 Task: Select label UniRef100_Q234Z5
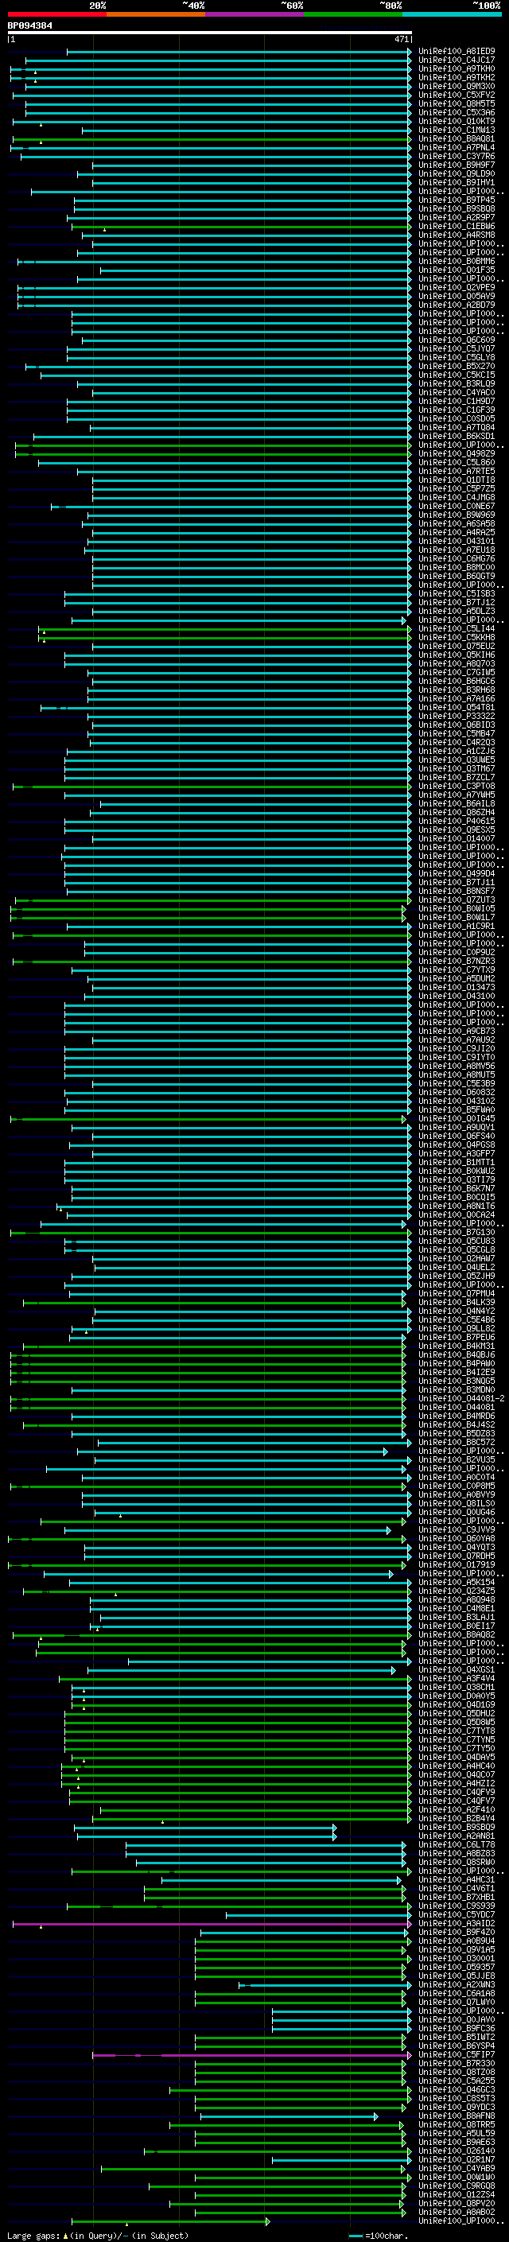click(456, 1591)
